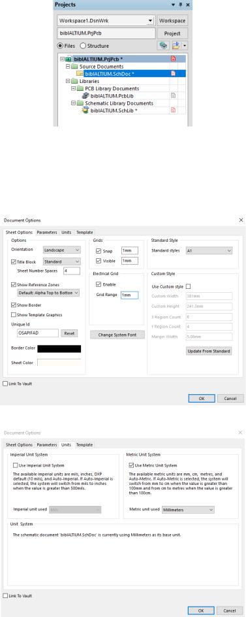This screenshot has width=246, height=617.
Task: Click the Source Documents folder icon
Action: pyautogui.click(x=74, y=67)
